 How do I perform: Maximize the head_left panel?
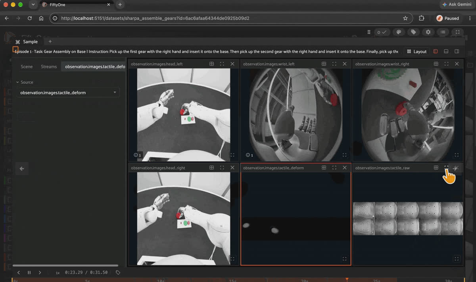tap(222, 64)
